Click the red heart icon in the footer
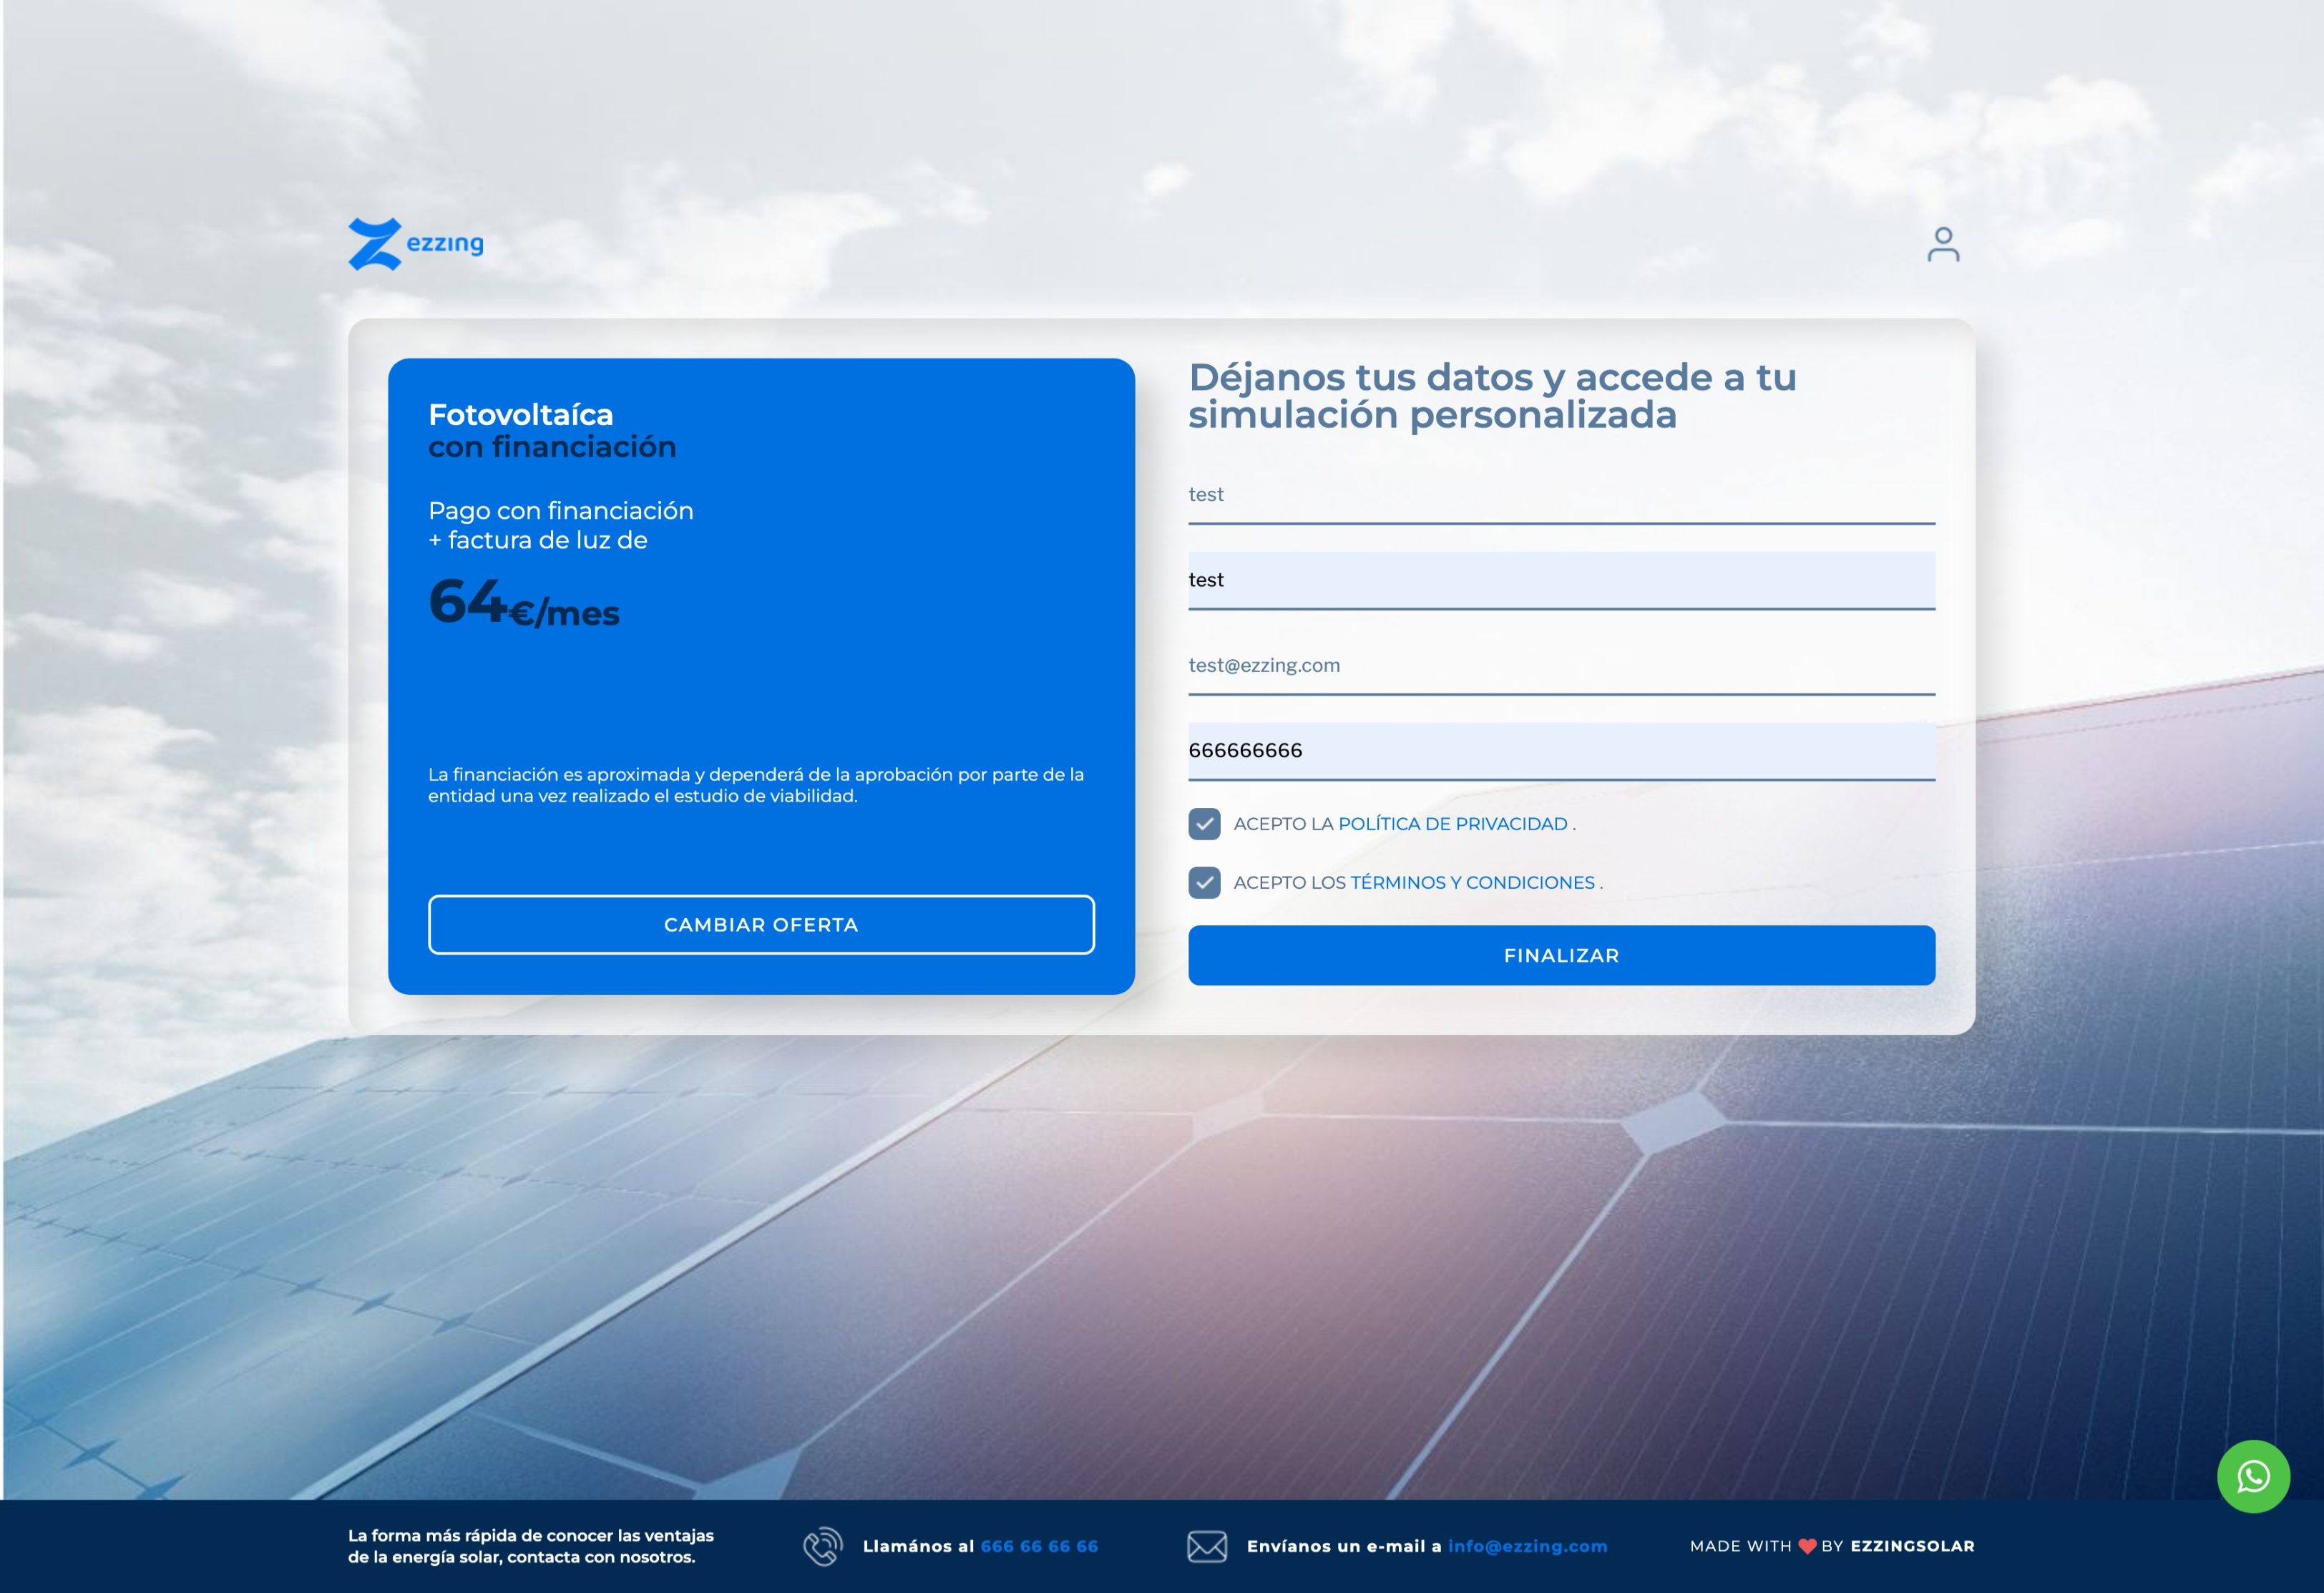Viewport: 2324px width, 1593px height. click(x=1806, y=1546)
